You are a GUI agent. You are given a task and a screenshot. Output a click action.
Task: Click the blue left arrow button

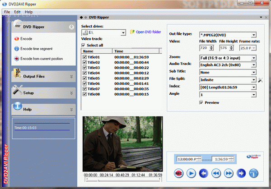coord(204,173)
